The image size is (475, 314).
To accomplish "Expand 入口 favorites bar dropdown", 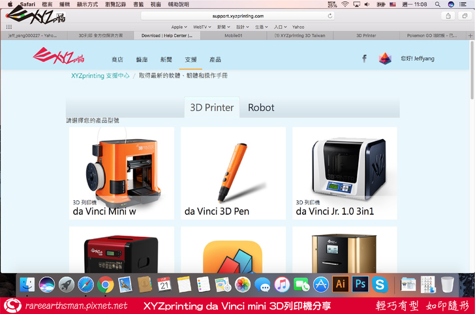I will tap(281, 27).
